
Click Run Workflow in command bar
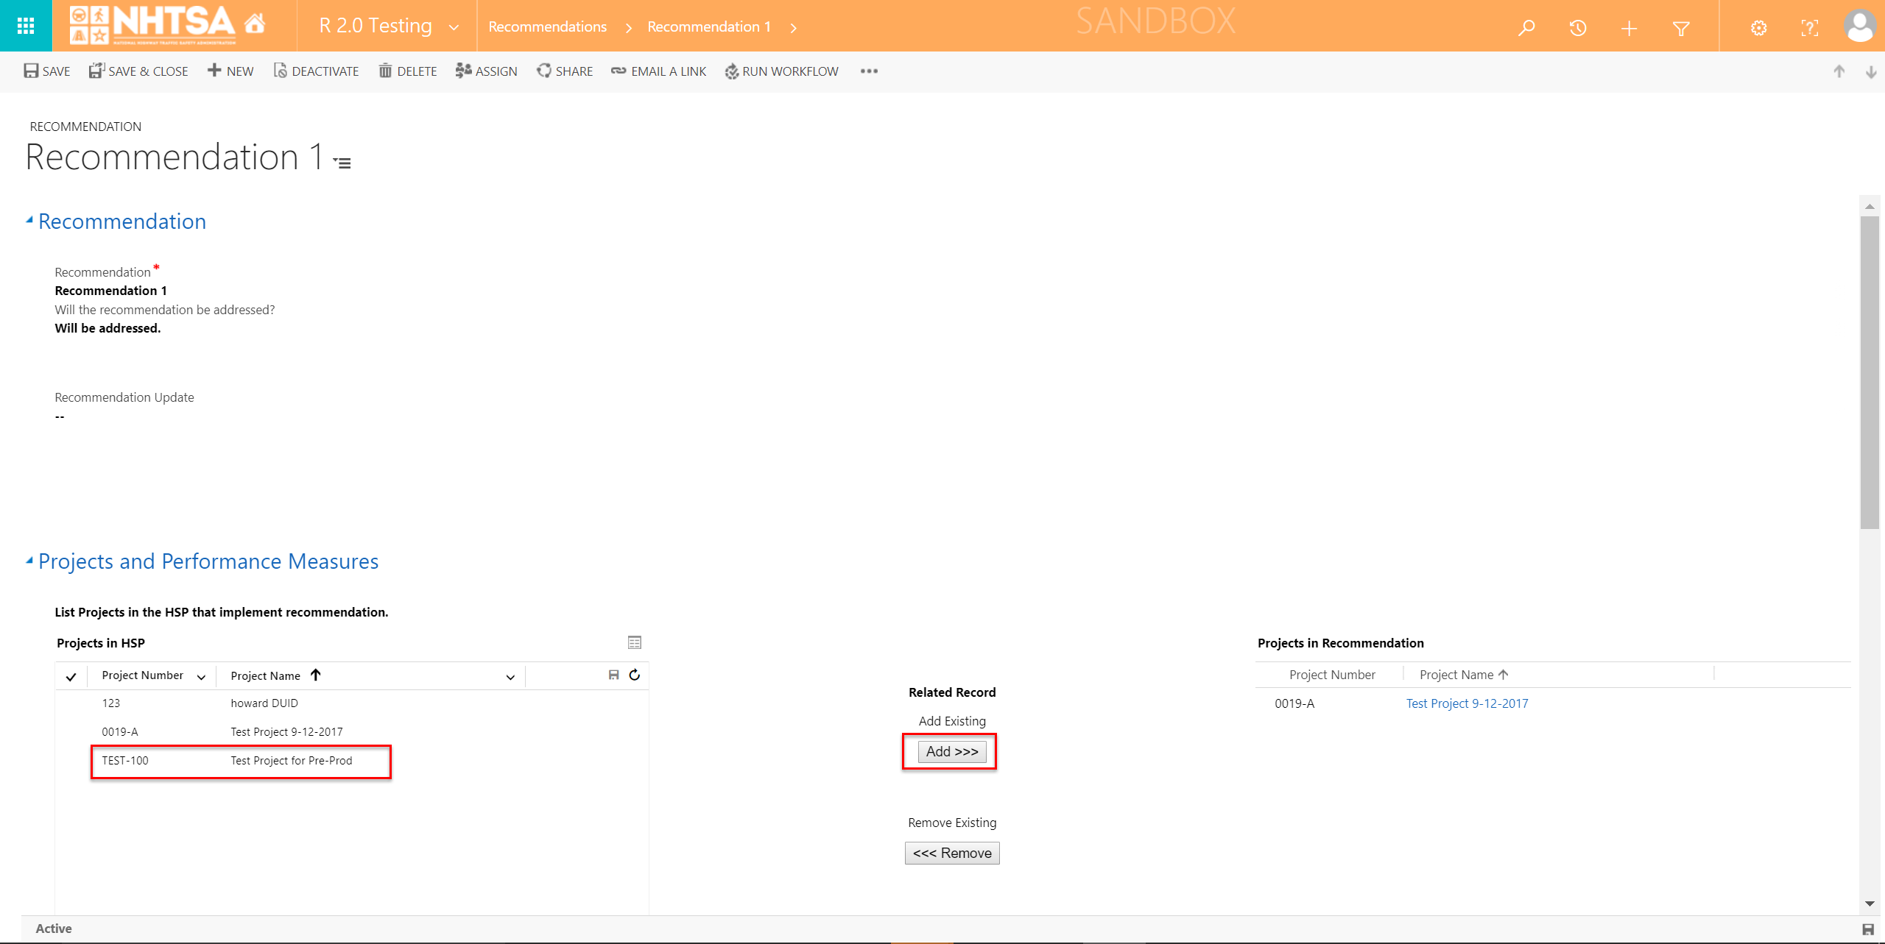[781, 71]
